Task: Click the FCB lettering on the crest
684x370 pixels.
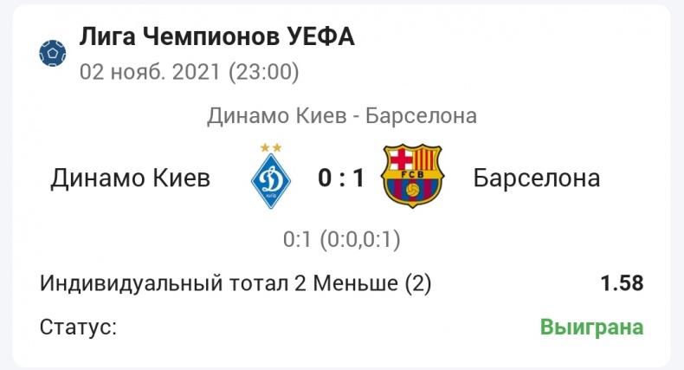Action: (x=413, y=175)
